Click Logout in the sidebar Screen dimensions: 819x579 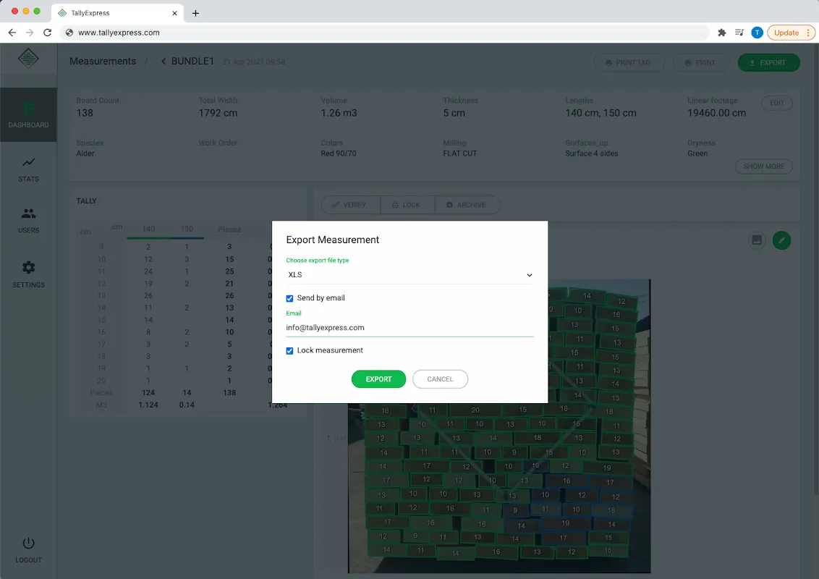pos(28,550)
